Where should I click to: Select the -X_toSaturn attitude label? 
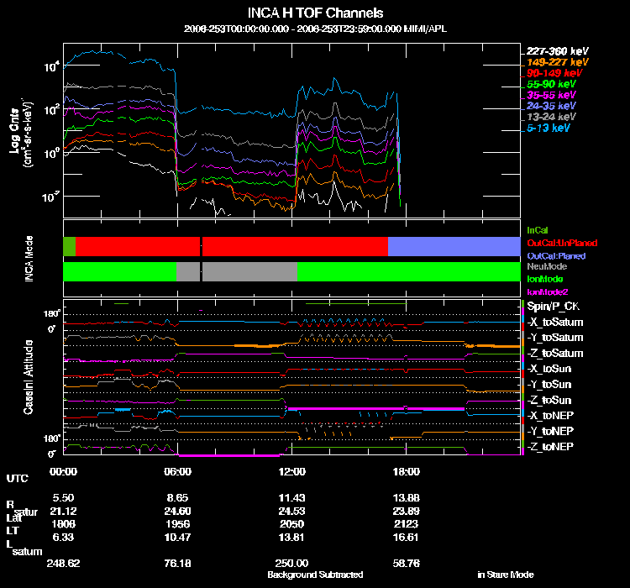point(555,322)
